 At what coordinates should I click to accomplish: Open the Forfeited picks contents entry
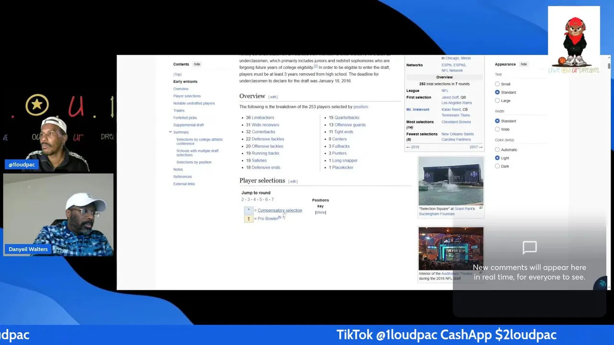[185, 117]
